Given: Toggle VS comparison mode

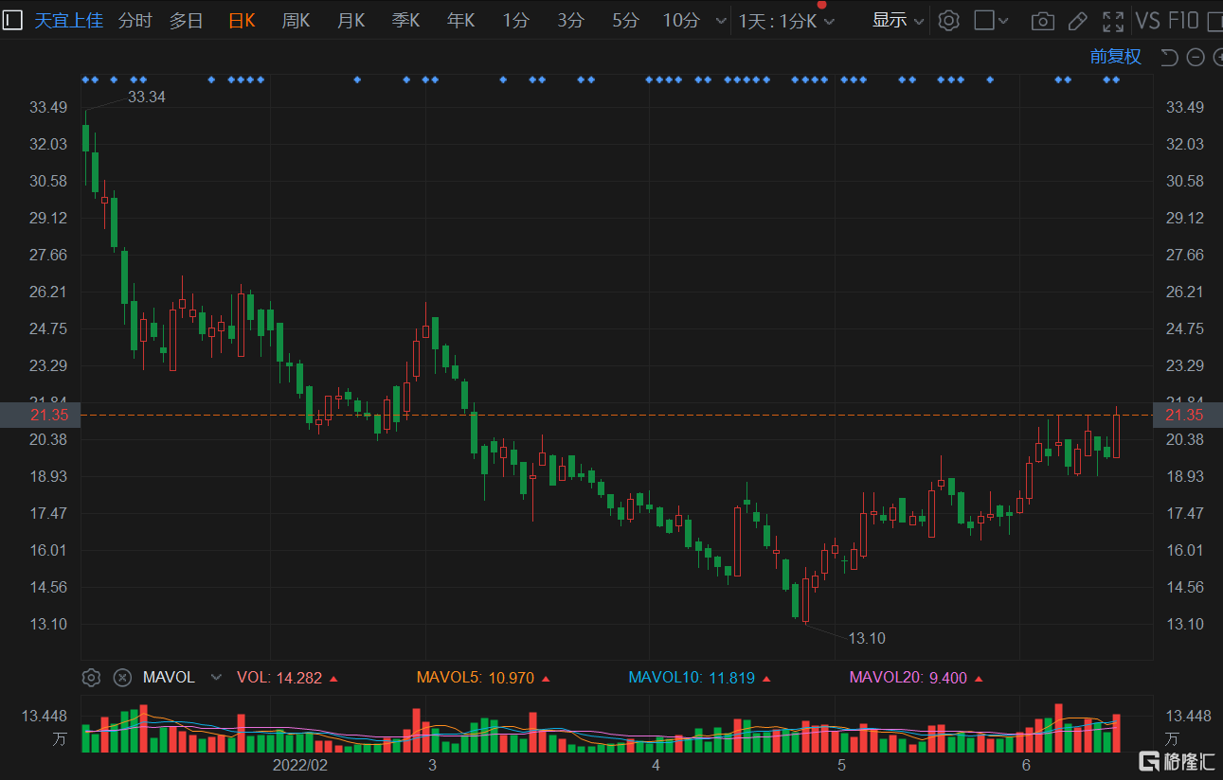Looking at the screenshot, I should (x=1147, y=21).
